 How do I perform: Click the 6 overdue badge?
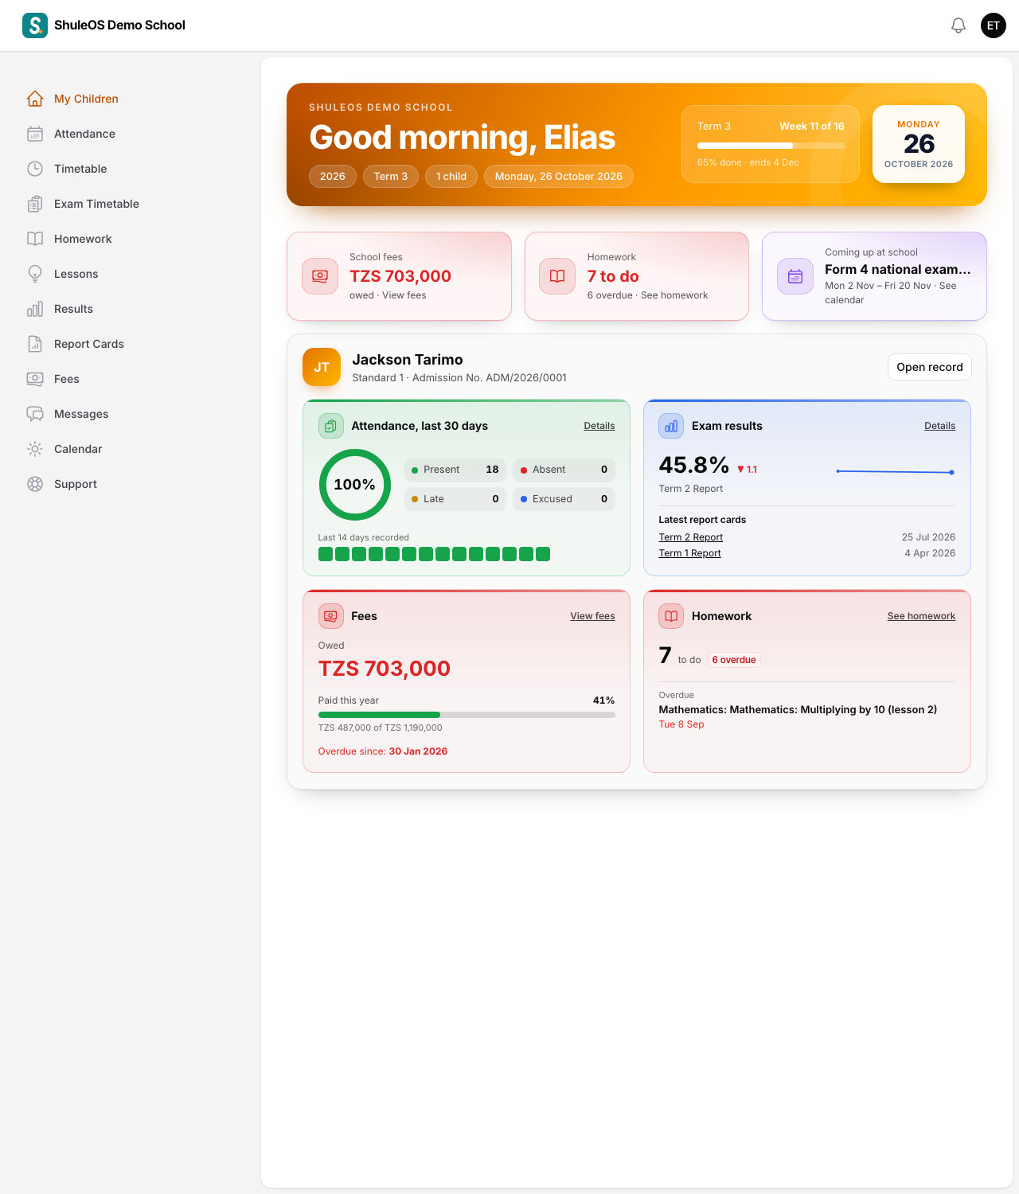734,660
